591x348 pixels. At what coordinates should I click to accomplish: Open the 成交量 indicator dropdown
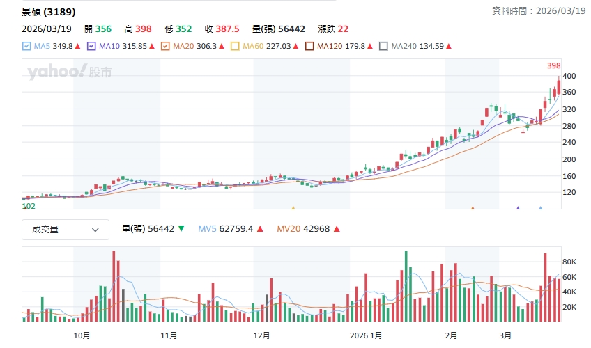click(x=66, y=230)
